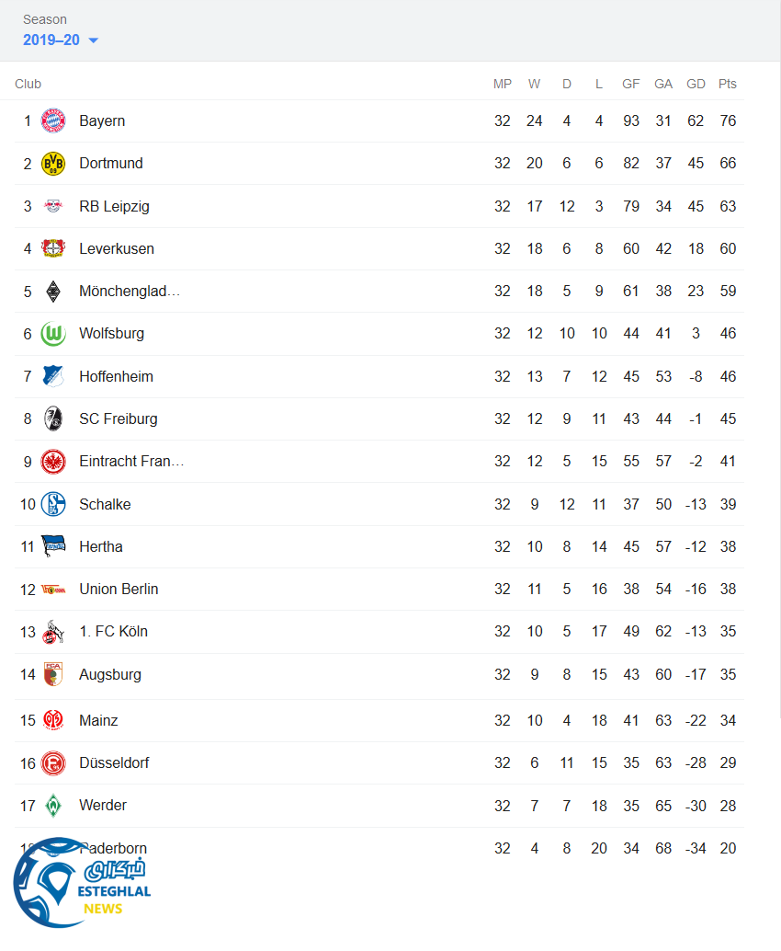Click the Union Berlin club name

pos(119,589)
